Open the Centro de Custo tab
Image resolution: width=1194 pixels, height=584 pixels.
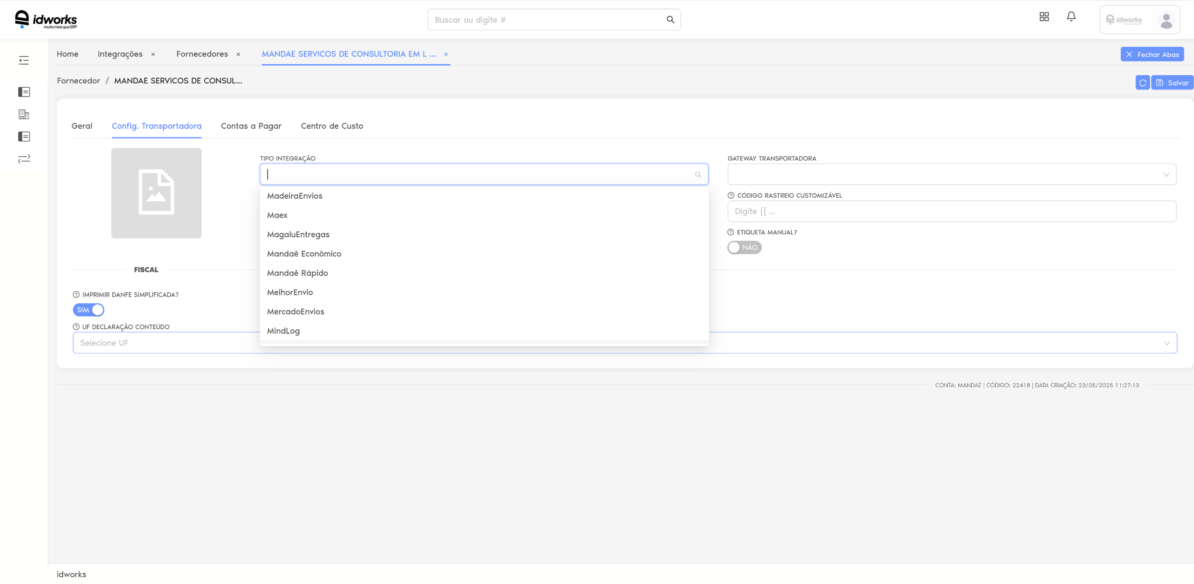[332, 126]
